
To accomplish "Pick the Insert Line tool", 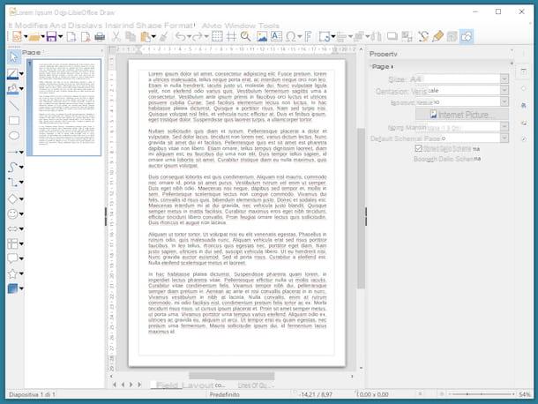I will (14, 106).
